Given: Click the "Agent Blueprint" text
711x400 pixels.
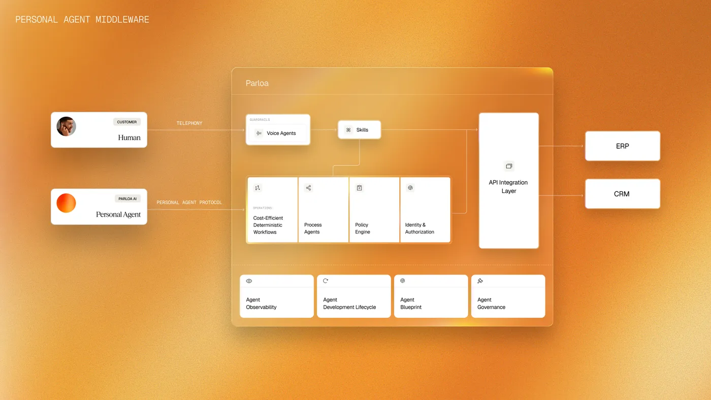Looking at the screenshot, I should 411,304.
